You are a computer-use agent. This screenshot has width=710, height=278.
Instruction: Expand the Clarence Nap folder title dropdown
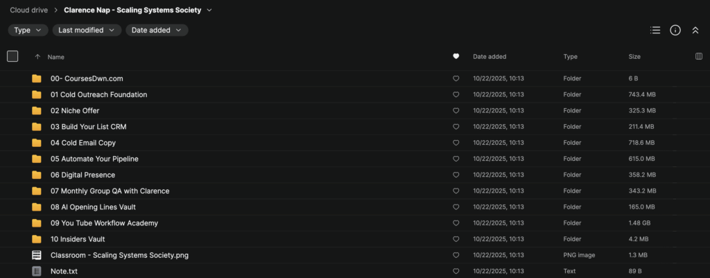[209, 10]
